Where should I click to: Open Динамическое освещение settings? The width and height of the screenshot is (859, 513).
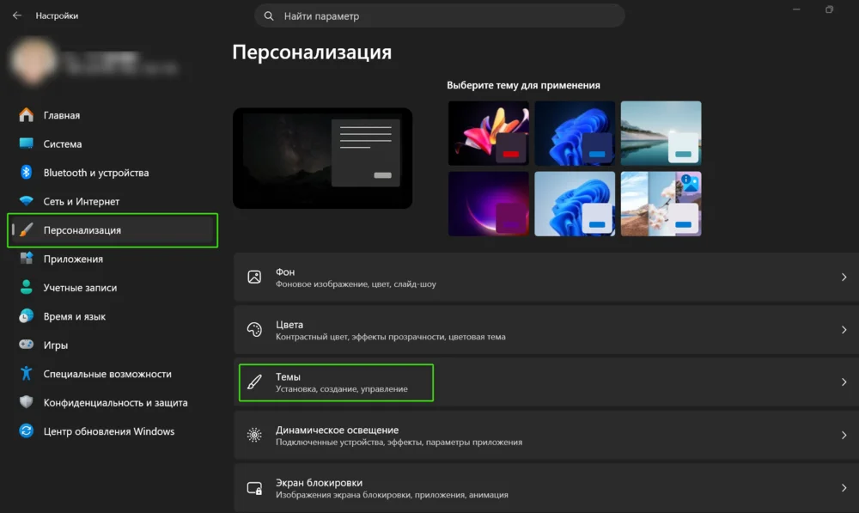(546, 435)
